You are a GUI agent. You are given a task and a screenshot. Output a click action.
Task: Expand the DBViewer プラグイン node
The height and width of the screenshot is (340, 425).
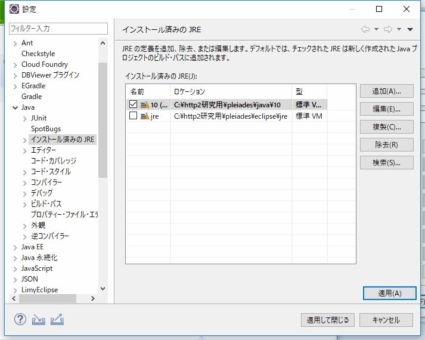[15, 76]
